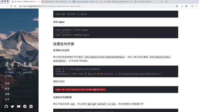Click the 设置反向代理 heading
Viewport: 199px width, 112px height.
click(x=63, y=44)
